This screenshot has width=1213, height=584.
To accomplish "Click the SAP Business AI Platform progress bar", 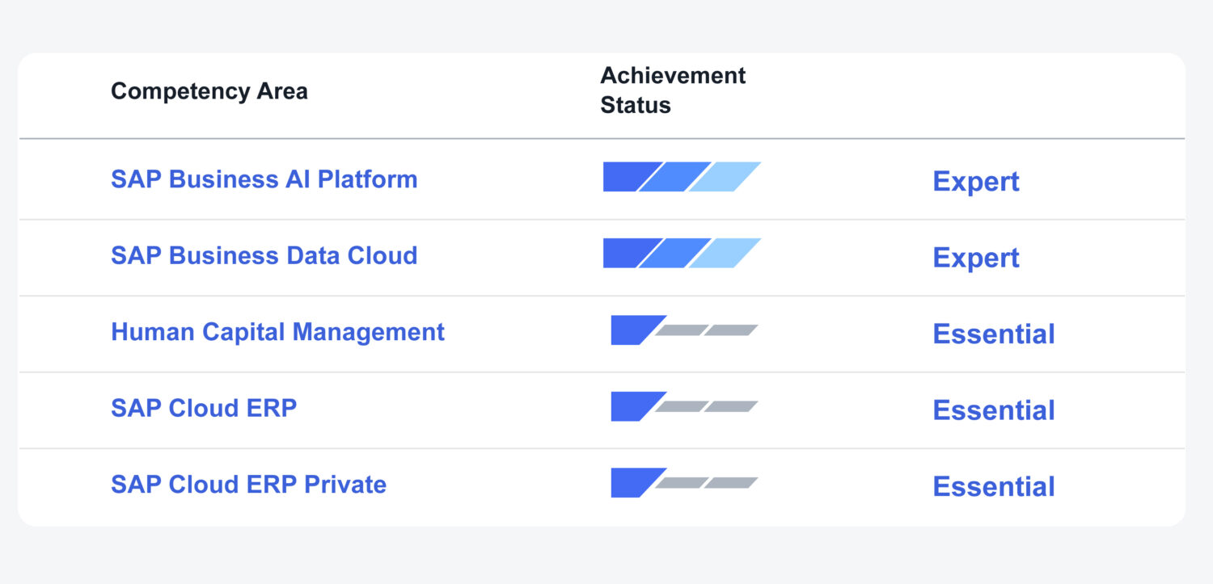I will [682, 177].
